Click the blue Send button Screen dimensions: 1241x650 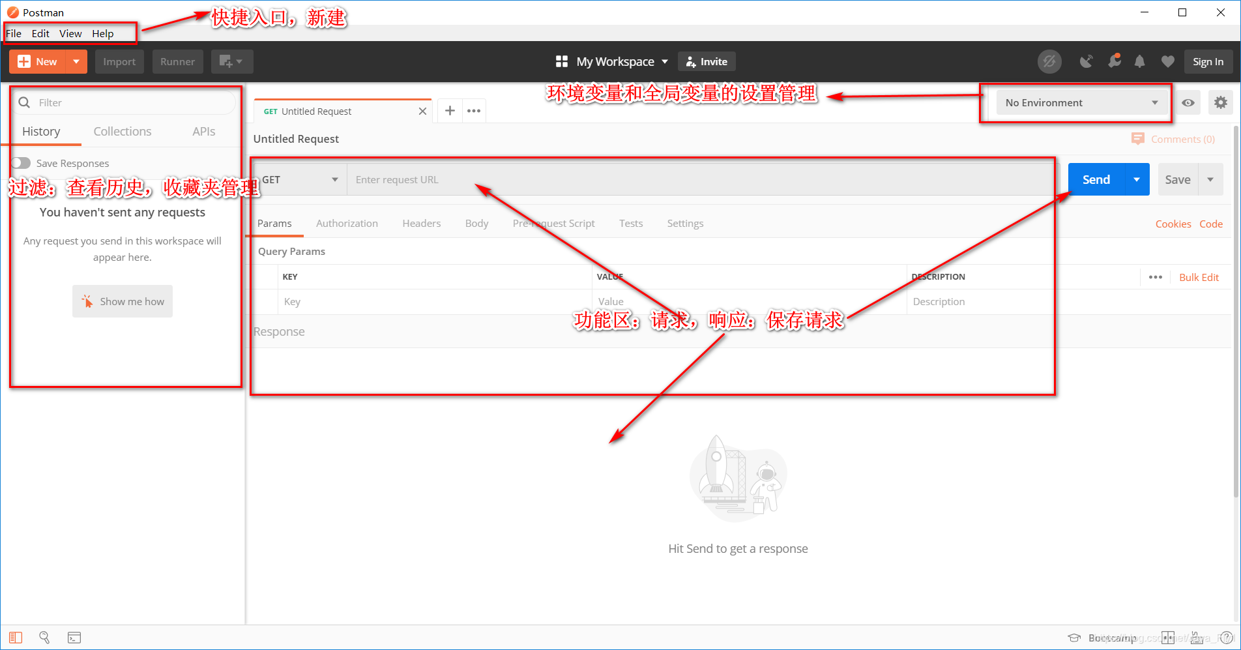[x=1096, y=179]
